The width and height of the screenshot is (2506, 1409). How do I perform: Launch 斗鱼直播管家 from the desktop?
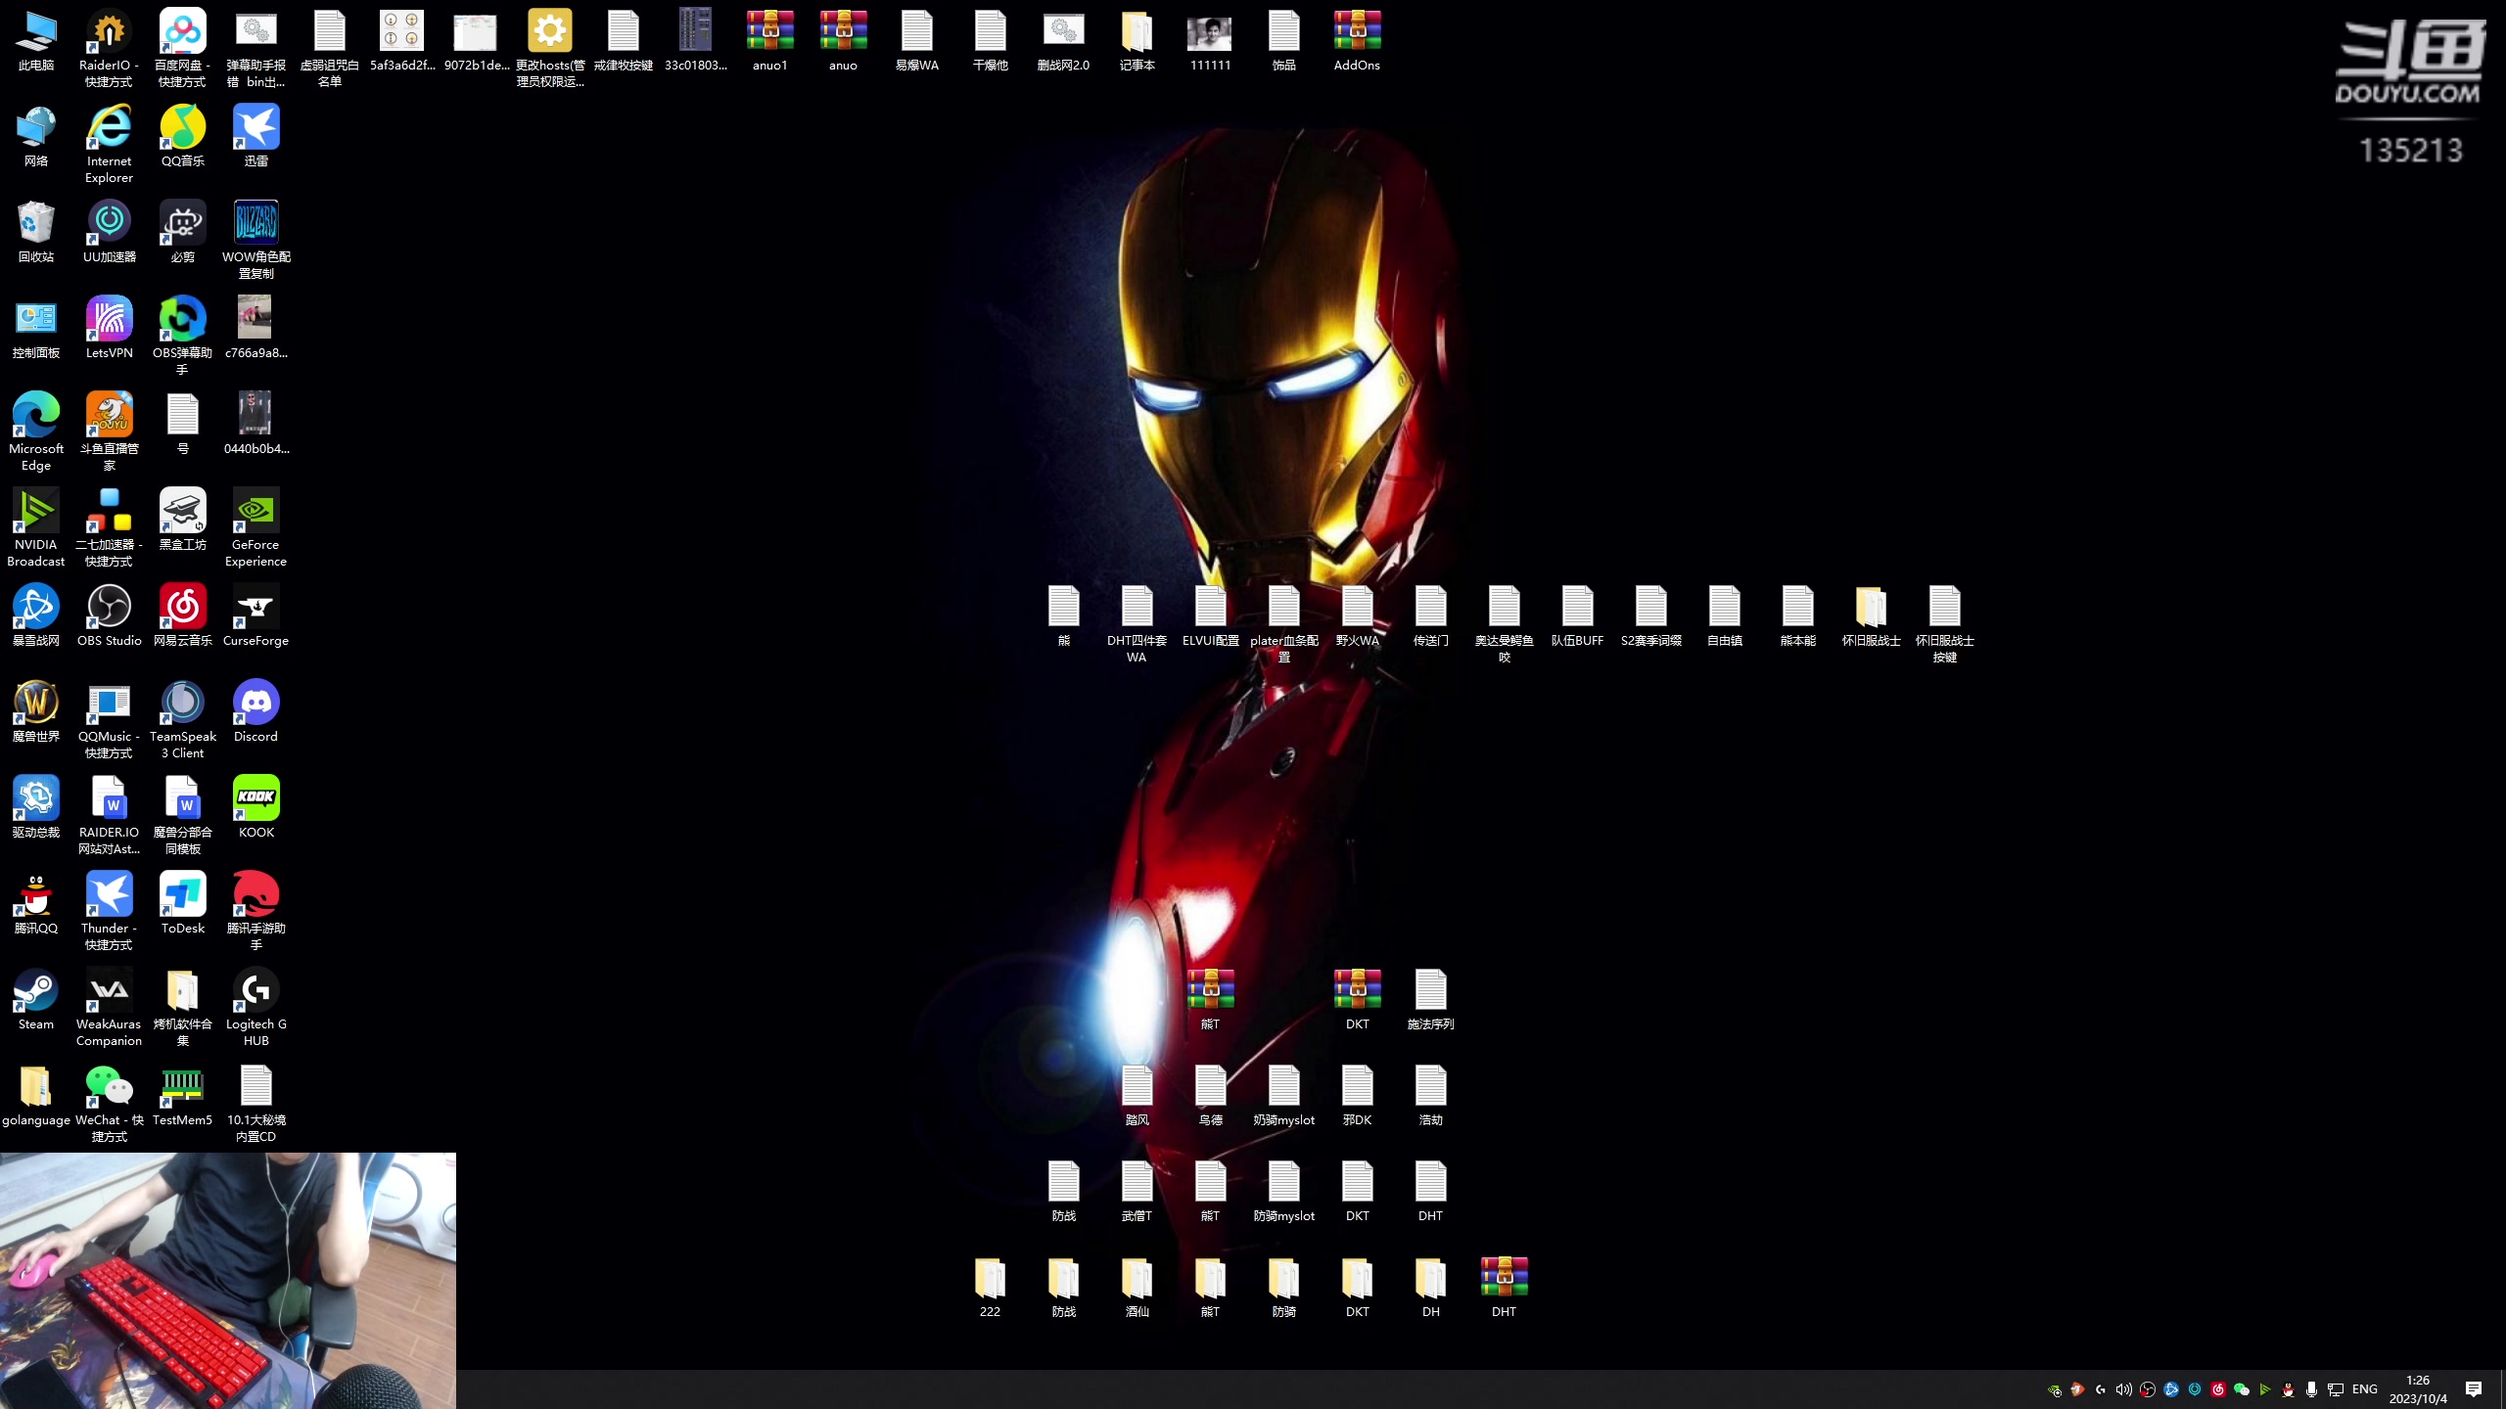(x=109, y=432)
